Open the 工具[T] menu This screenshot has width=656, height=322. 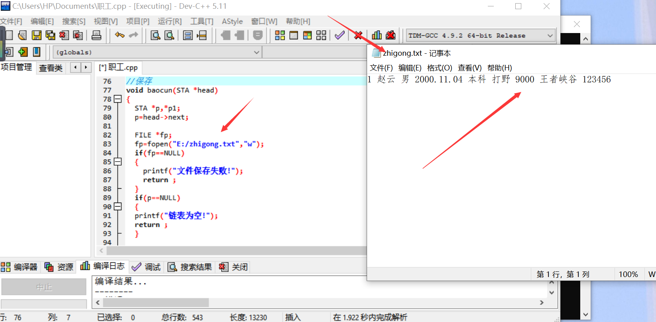point(202,21)
